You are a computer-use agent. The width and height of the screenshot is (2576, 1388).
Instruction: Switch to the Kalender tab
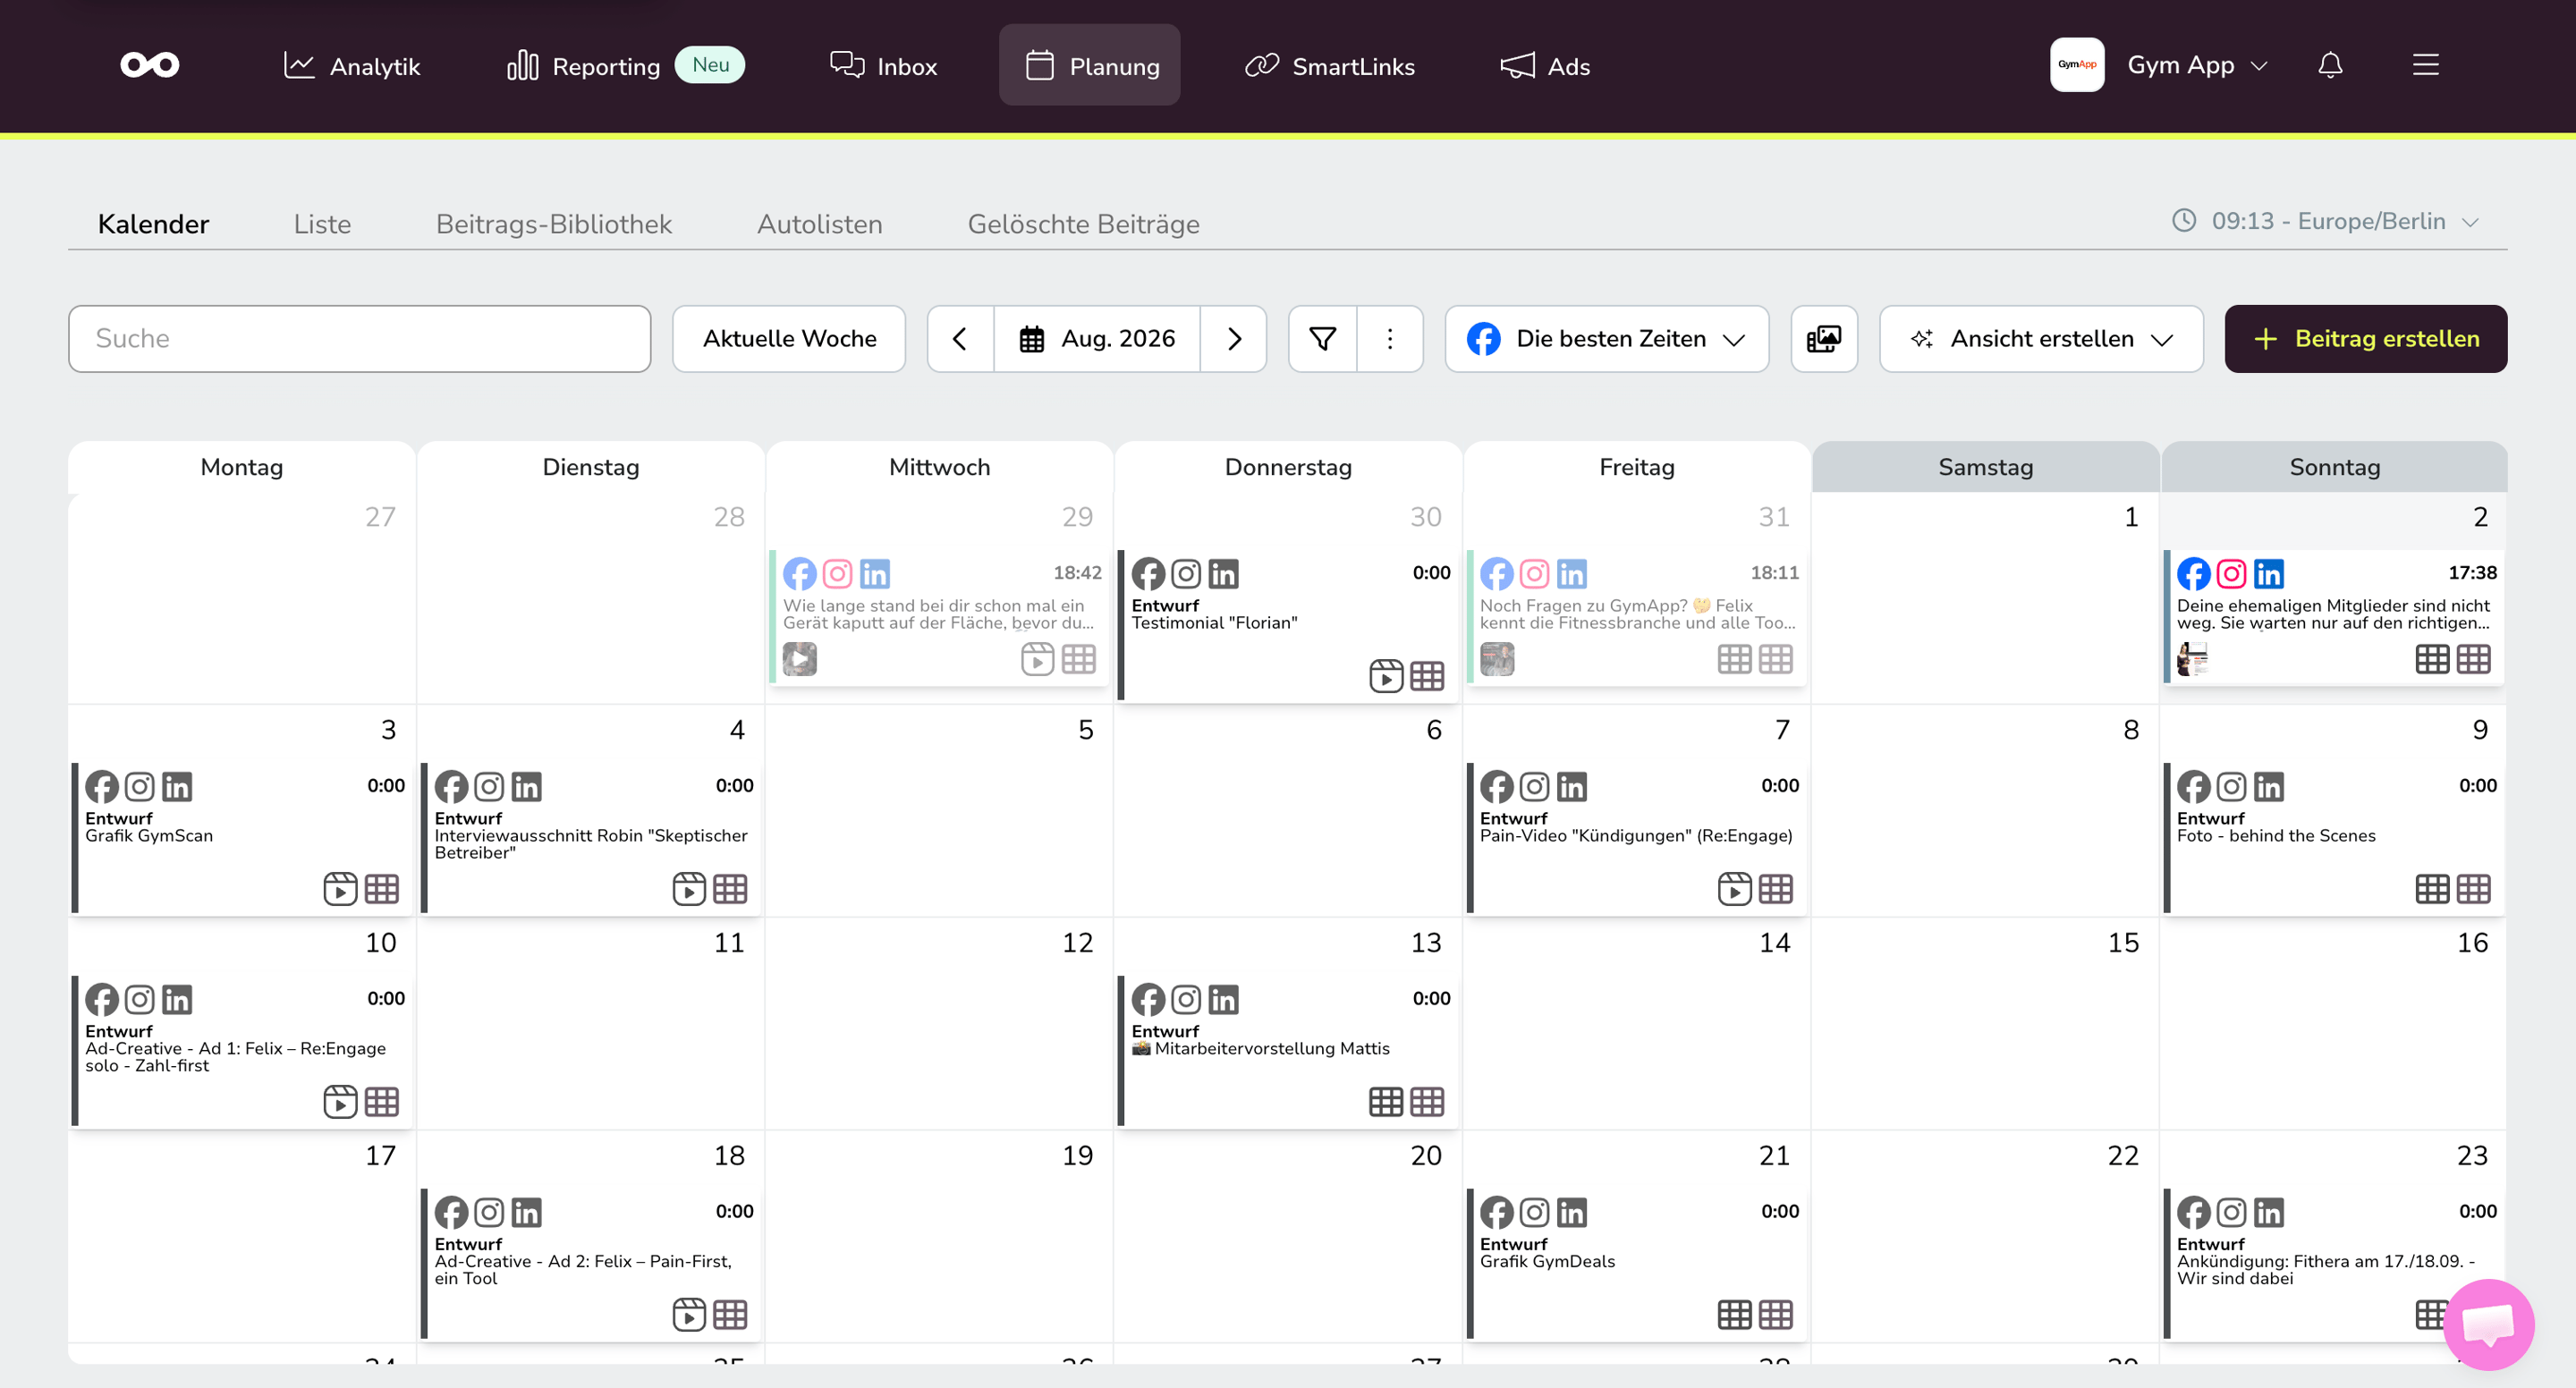[x=153, y=224]
